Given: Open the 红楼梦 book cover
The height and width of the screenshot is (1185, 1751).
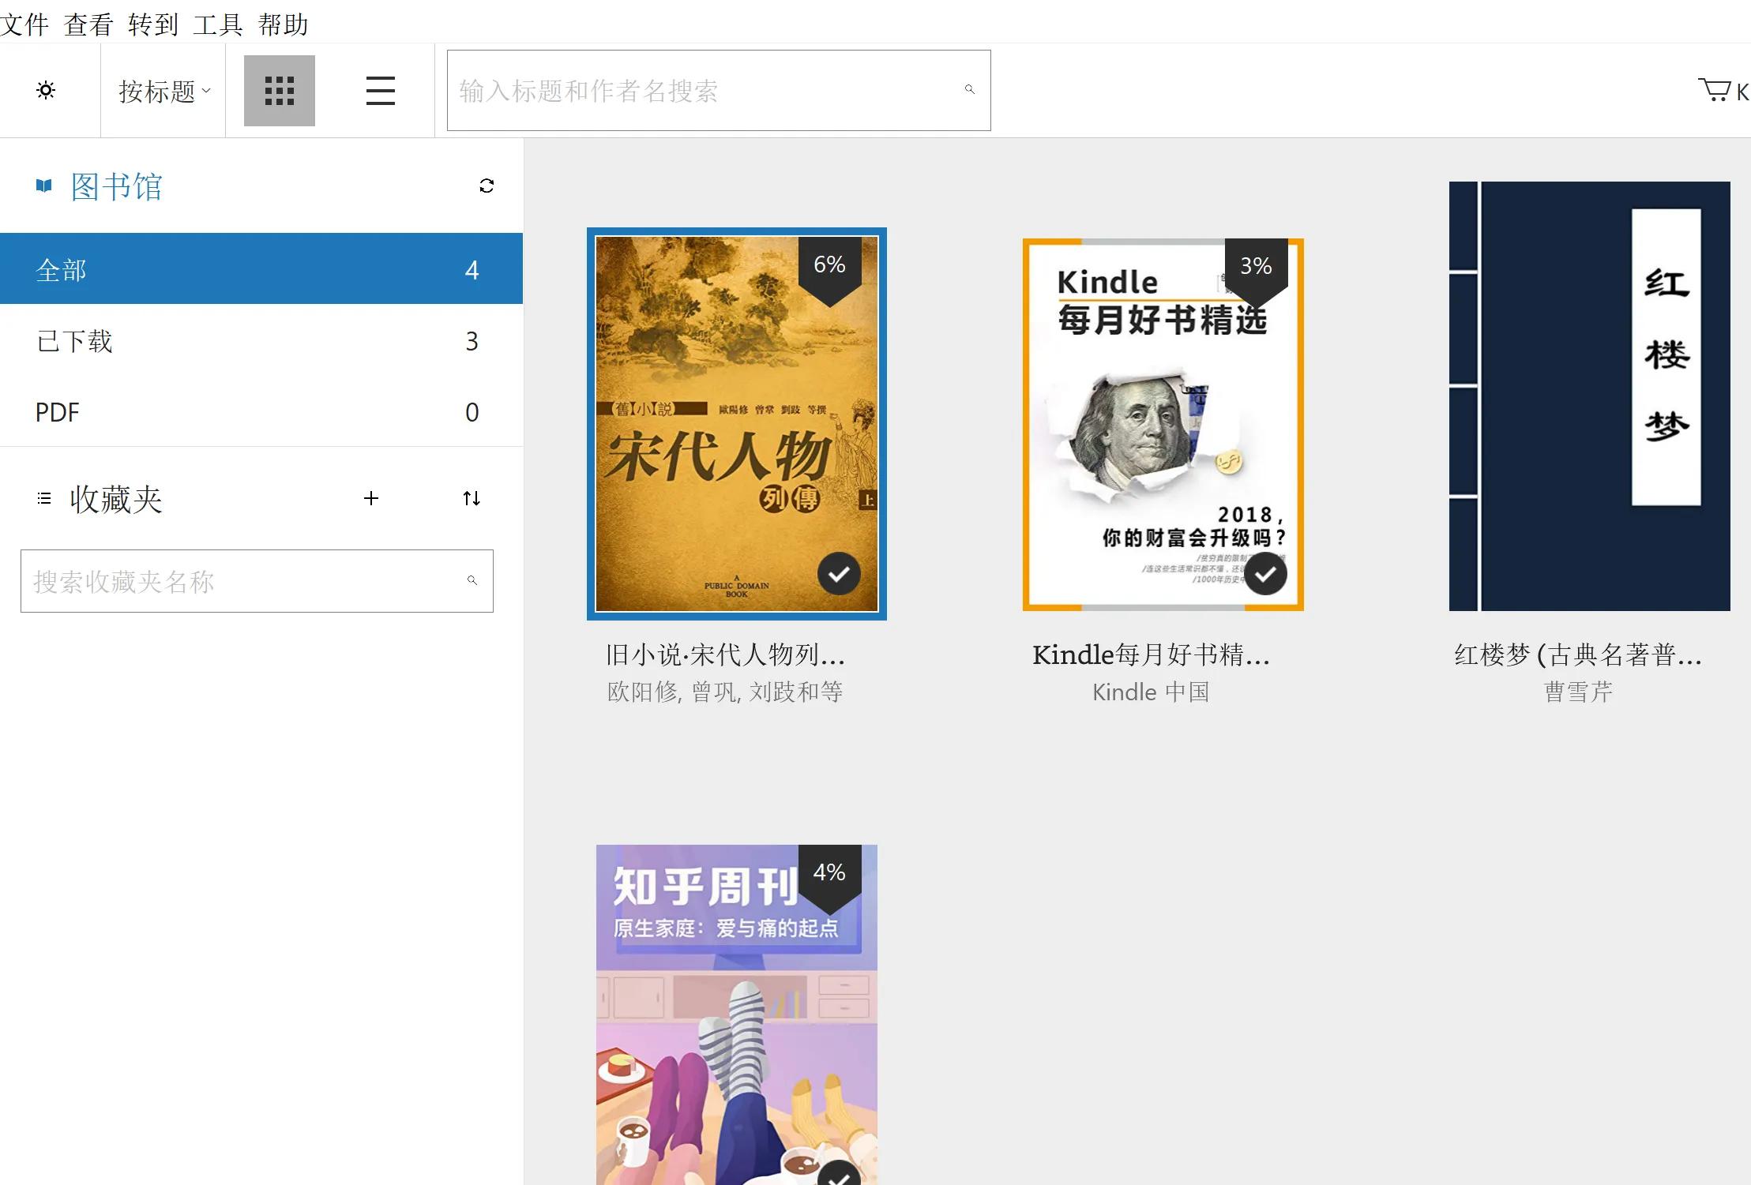Looking at the screenshot, I should (1589, 396).
